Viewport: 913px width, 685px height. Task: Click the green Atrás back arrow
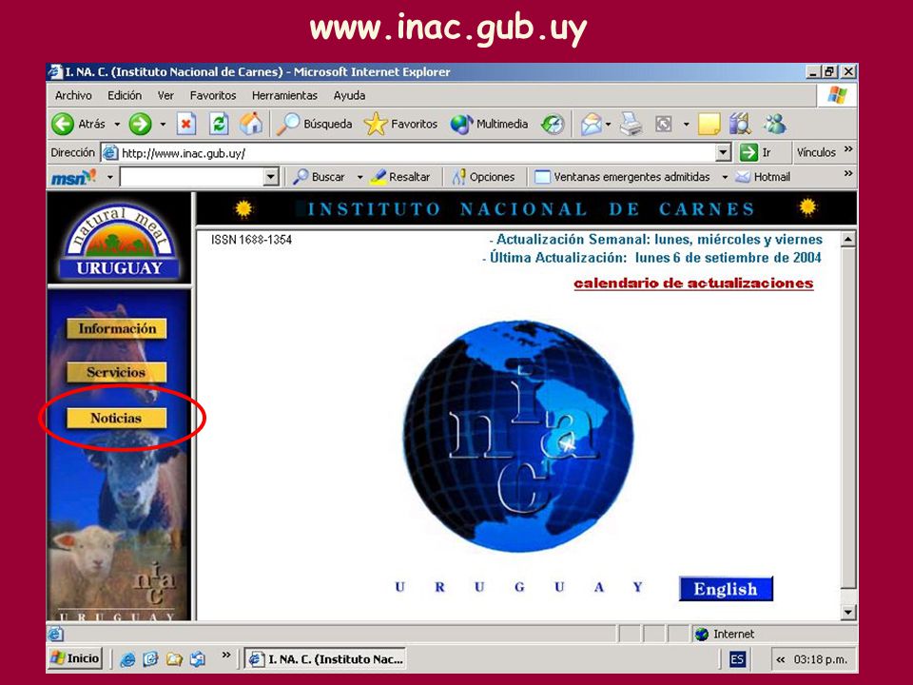tap(63, 124)
